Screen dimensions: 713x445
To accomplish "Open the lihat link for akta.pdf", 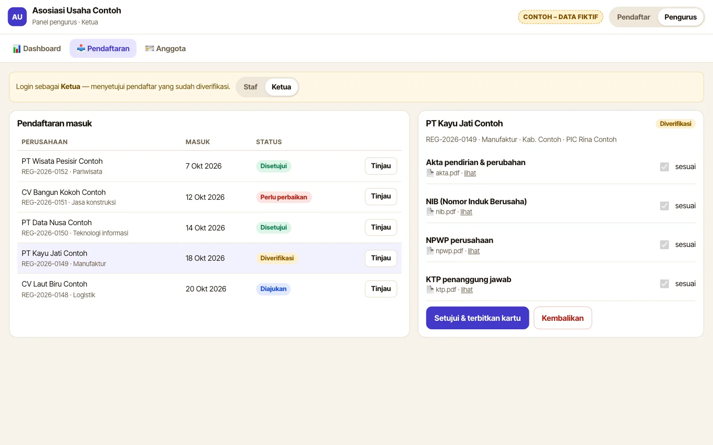I will (x=470, y=173).
